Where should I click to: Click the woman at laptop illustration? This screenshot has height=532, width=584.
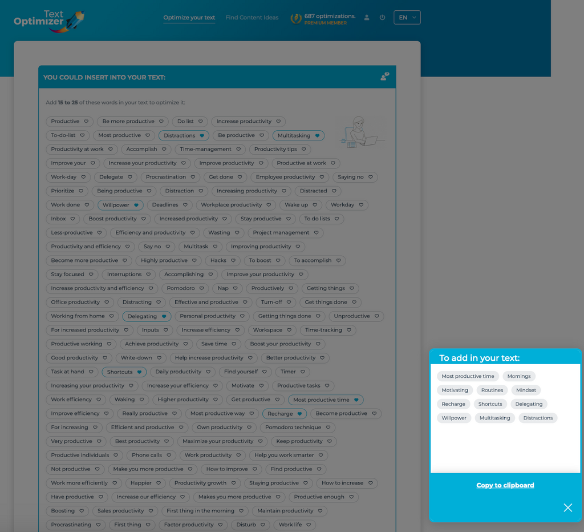click(360, 132)
